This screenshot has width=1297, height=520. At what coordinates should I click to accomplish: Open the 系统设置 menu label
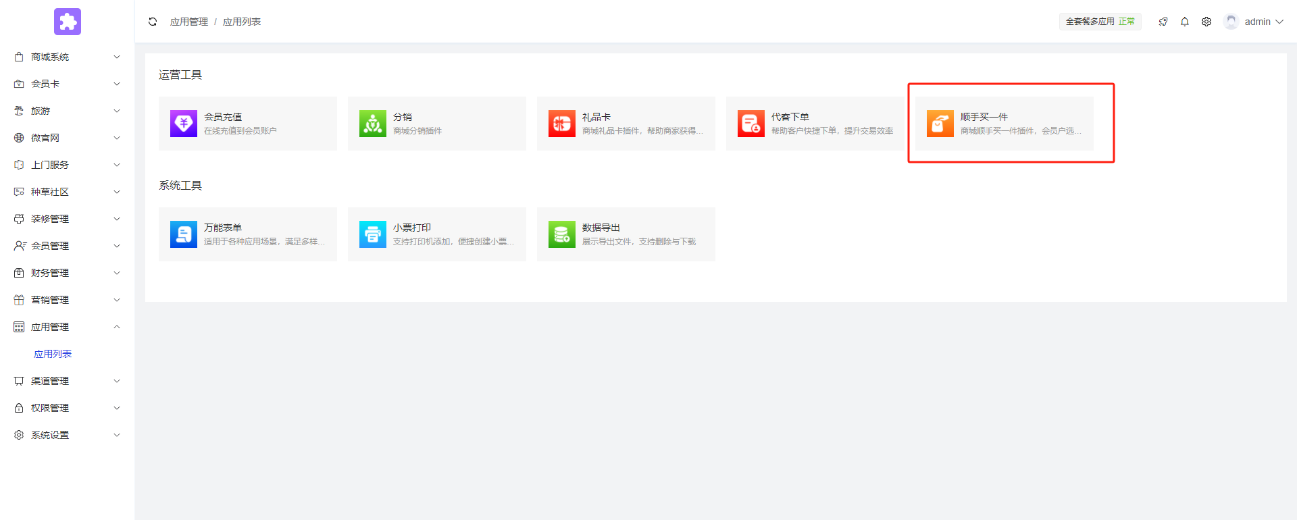pos(50,435)
